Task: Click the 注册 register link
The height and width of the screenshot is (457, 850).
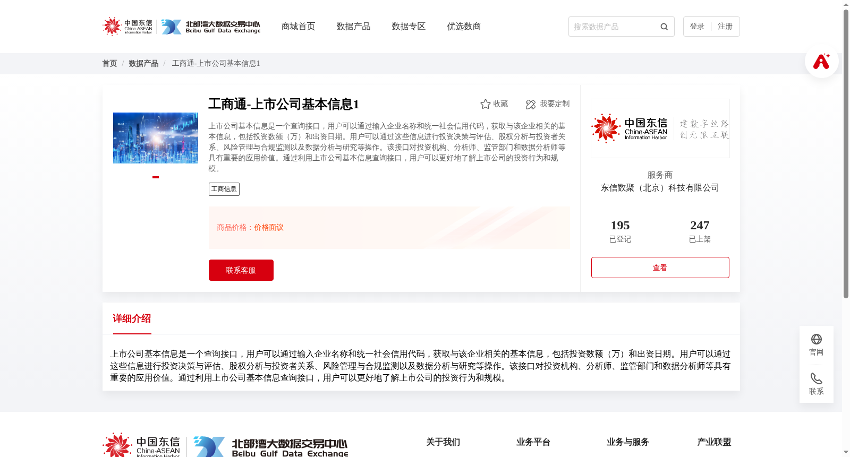Action: click(725, 27)
